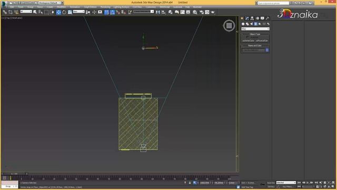Open the Named Selection Sets dropdown
The image size is (337, 190).
point(143,12)
